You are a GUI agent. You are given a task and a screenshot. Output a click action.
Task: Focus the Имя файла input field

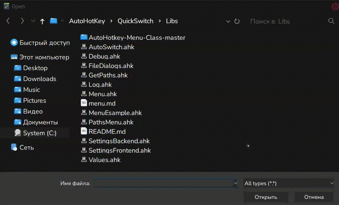pyautogui.click(x=163, y=183)
